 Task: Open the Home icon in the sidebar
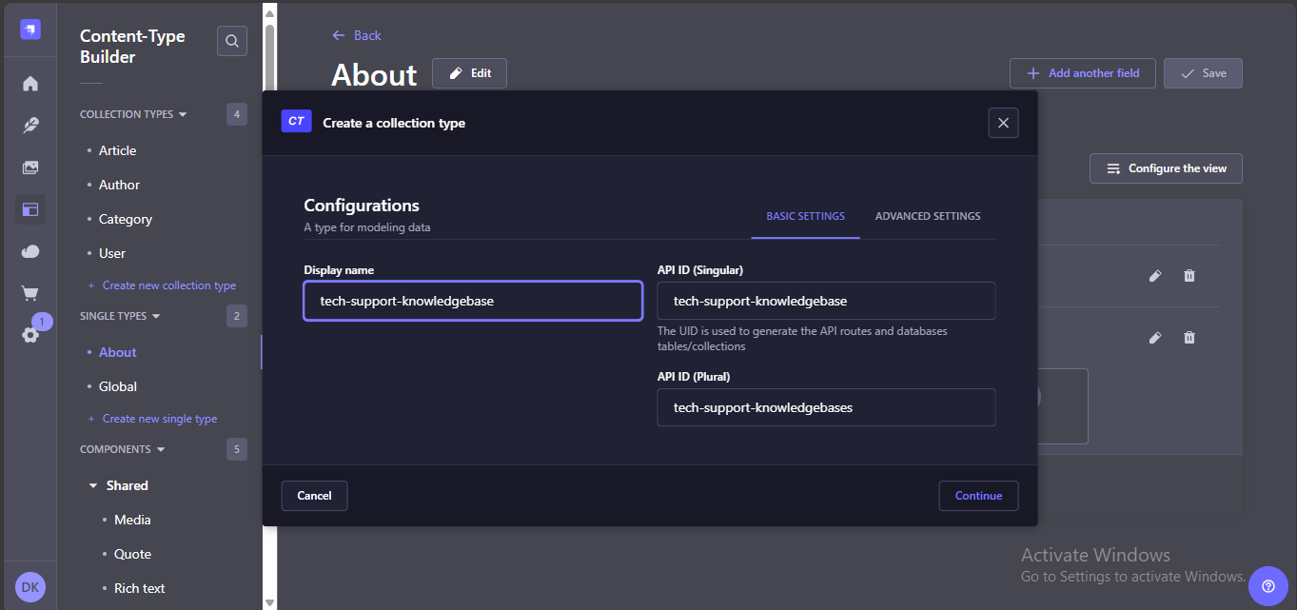click(30, 84)
